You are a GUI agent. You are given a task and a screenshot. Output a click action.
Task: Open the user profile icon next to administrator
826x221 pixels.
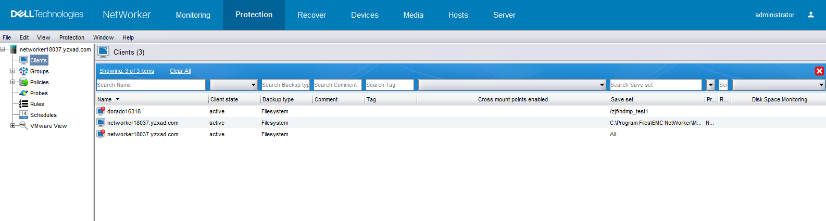(x=811, y=15)
